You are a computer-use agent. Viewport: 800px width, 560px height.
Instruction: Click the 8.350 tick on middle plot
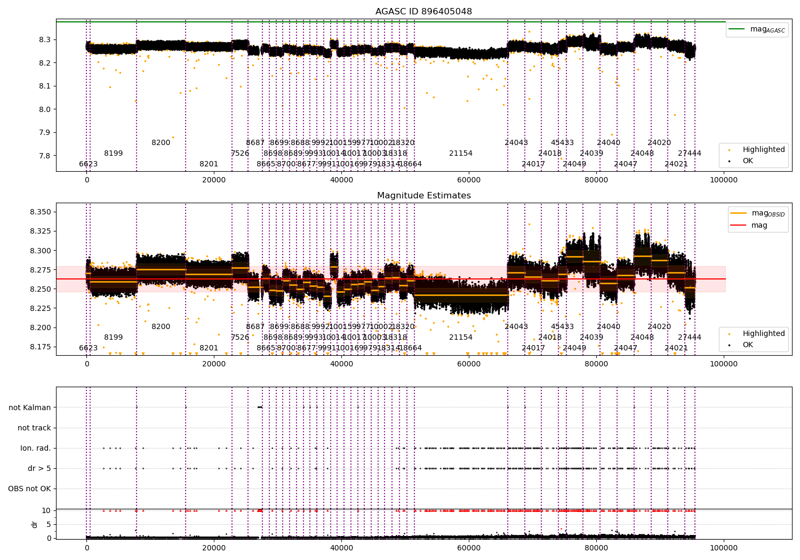[x=40, y=212]
